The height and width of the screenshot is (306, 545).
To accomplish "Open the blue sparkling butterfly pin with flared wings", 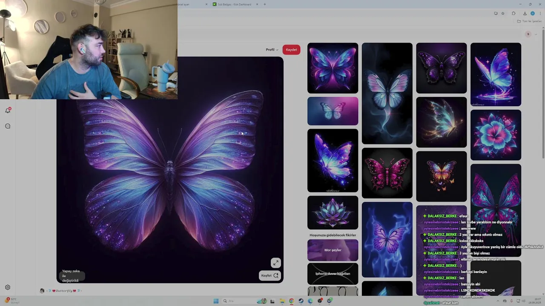I will pyautogui.click(x=333, y=161).
